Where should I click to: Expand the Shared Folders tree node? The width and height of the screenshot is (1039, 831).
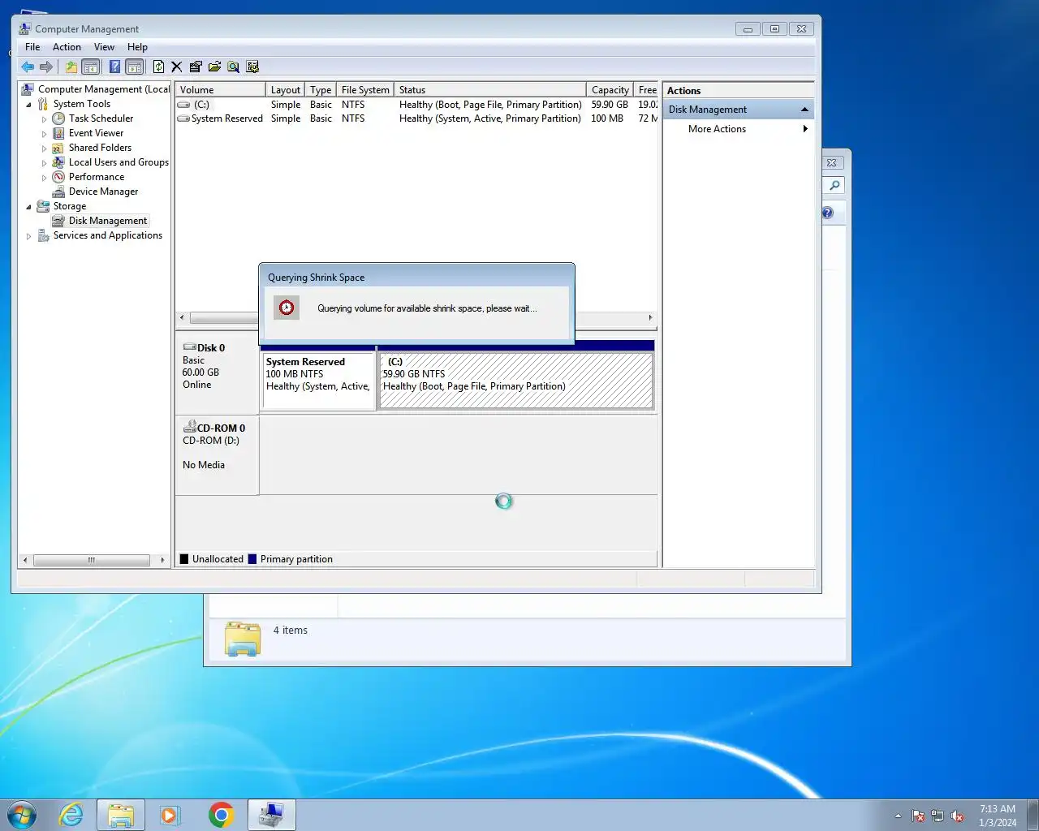[45, 149]
